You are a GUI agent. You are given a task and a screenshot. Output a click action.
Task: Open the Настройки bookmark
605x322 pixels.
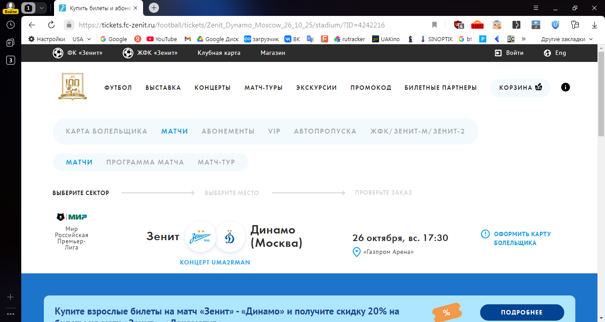(47, 39)
